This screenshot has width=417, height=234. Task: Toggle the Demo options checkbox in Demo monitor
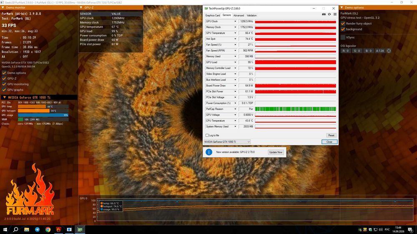[4, 73]
